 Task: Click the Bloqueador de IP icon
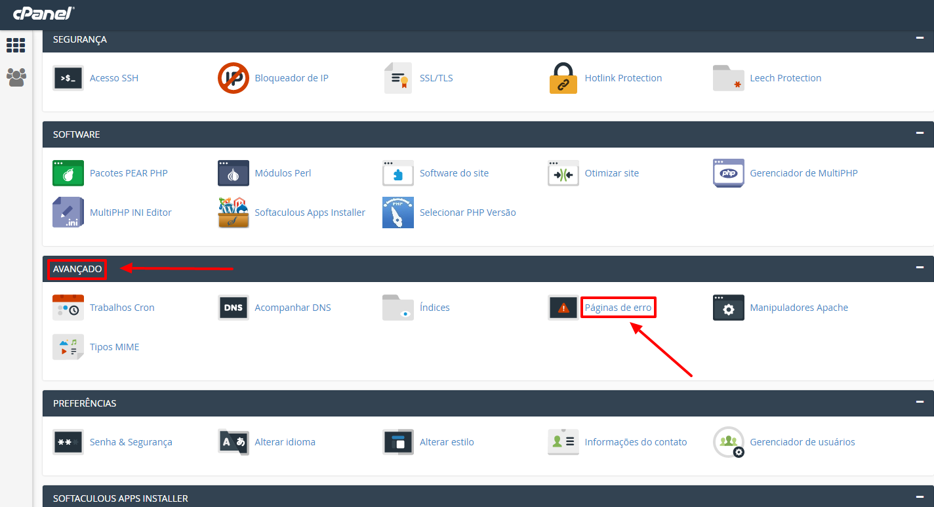(x=233, y=78)
